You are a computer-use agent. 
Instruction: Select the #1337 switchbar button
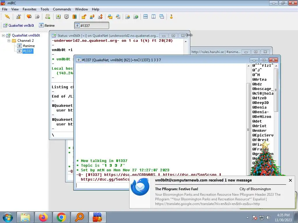pyautogui.click(x=92, y=26)
